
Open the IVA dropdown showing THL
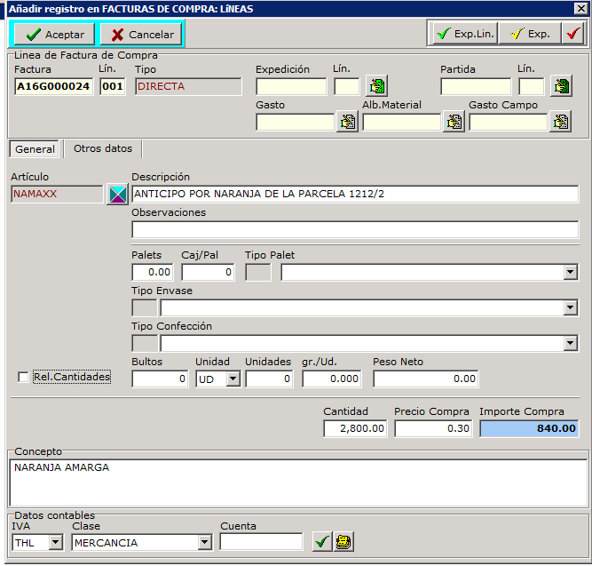click(55, 542)
